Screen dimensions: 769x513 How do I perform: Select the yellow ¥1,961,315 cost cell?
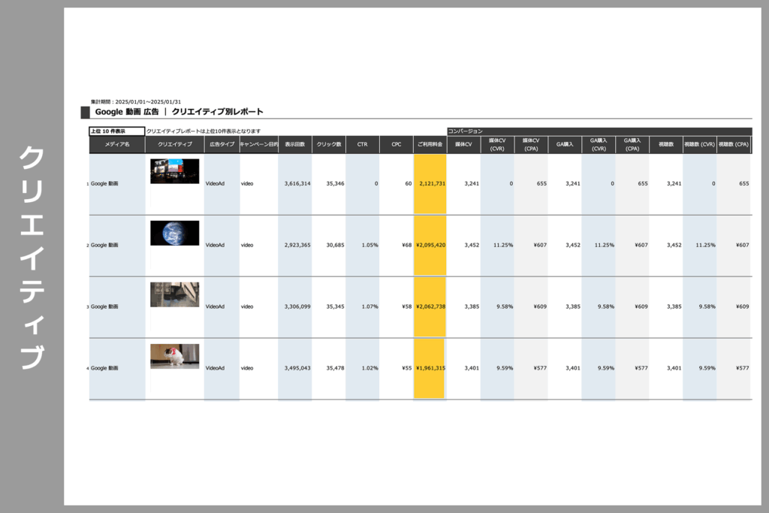point(430,368)
